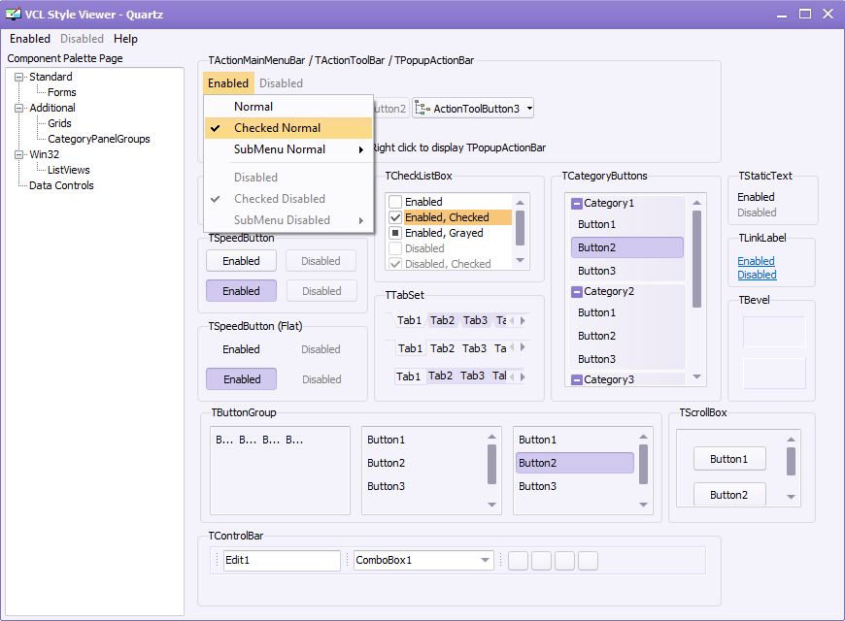Collapse the Win32 tree node
Image resolution: width=845 pixels, height=621 pixels.
[x=19, y=154]
